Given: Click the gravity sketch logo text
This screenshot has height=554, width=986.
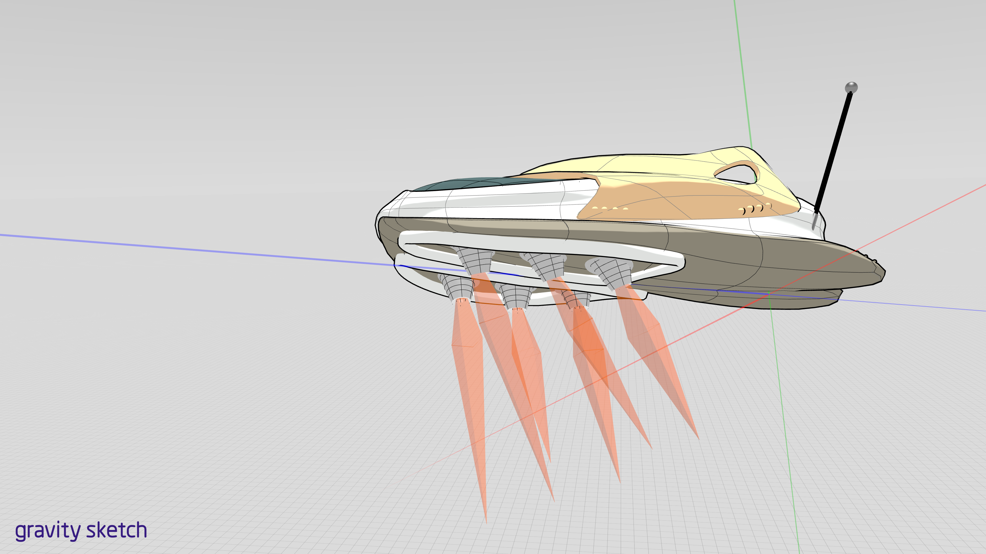Looking at the screenshot, I should pyautogui.click(x=81, y=531).
